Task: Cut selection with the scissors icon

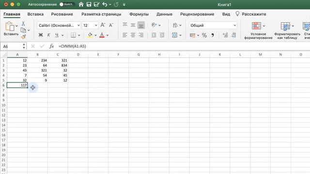Action: tap(23, 24)
